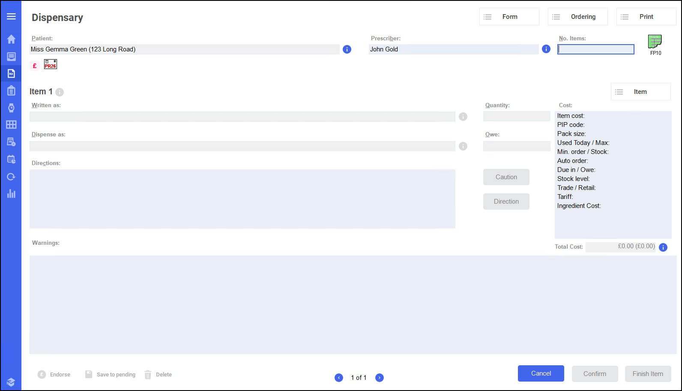Go to next item page arrow

coord(379,378)
